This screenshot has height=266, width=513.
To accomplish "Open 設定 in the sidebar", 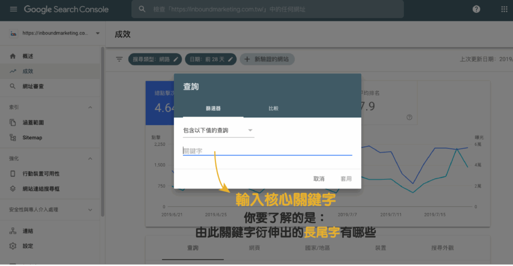I will coord(50,246).
